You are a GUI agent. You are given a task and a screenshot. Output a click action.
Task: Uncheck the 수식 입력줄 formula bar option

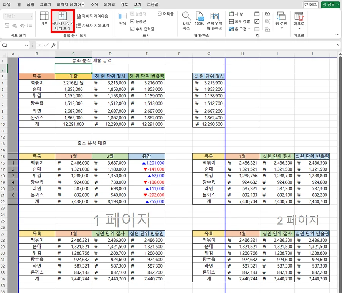click(131, 29)
